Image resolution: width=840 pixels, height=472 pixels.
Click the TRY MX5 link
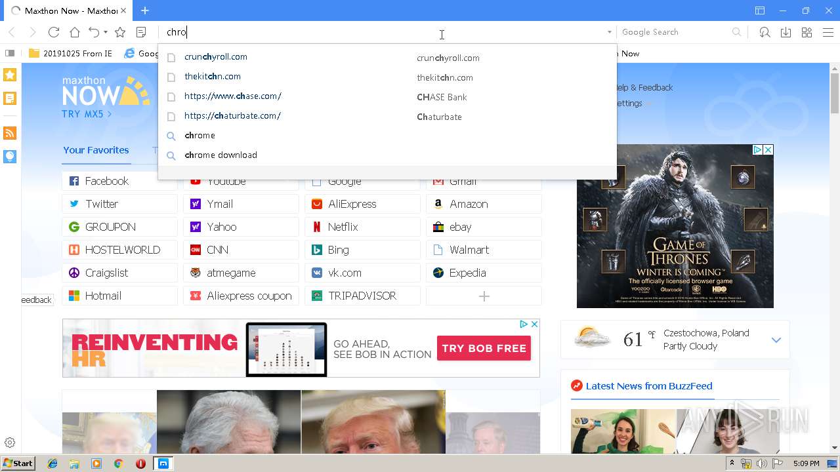(x=87, y=114)
